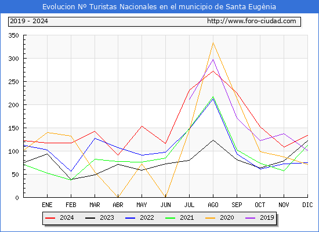This screenshot has width=319, height=232.
Task: Click the 0 y-axis value
Action: [x=17, y=198]
